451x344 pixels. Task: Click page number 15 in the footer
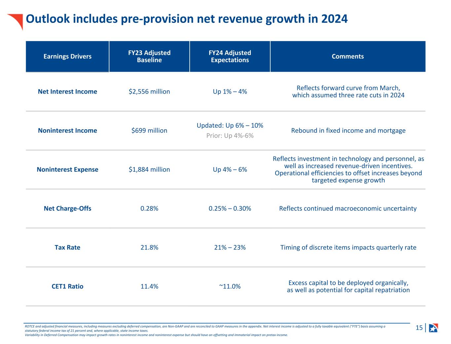419,328
